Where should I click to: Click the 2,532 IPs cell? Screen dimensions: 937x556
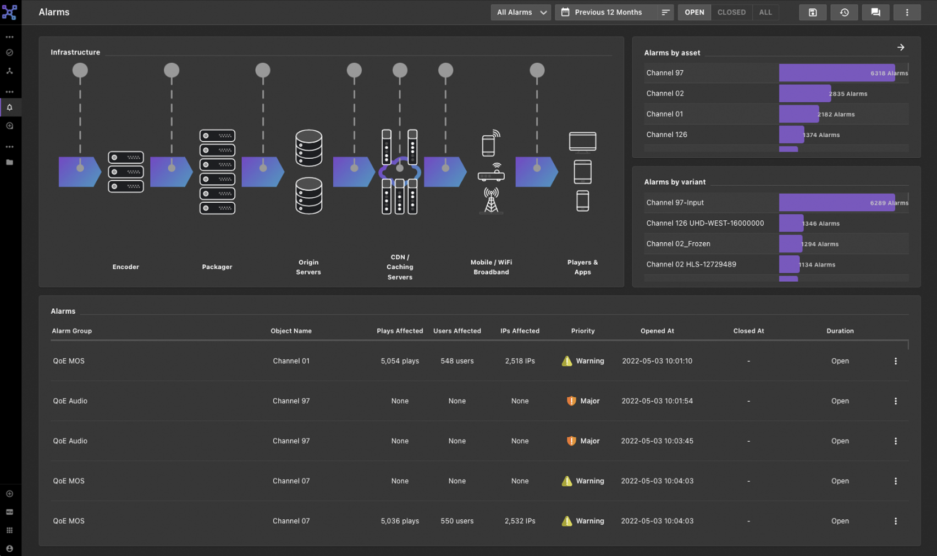click(x=520, y=521)
